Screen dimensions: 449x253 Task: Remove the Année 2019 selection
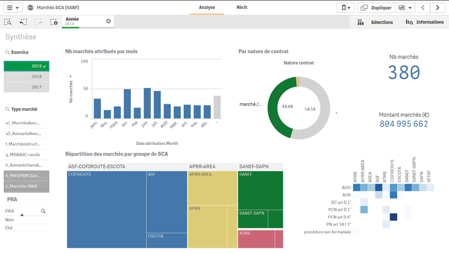coord(108,21)
